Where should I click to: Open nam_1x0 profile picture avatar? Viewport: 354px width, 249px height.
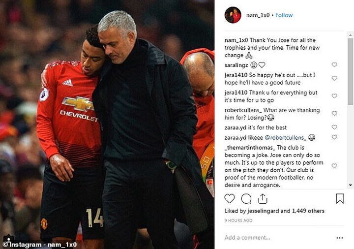pos(233,15)
